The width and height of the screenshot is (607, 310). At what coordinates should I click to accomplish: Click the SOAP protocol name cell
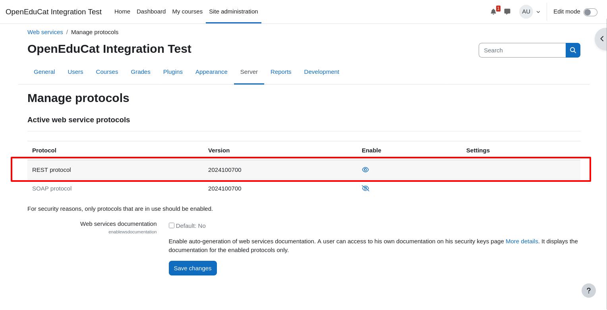(x=52, y=189)
